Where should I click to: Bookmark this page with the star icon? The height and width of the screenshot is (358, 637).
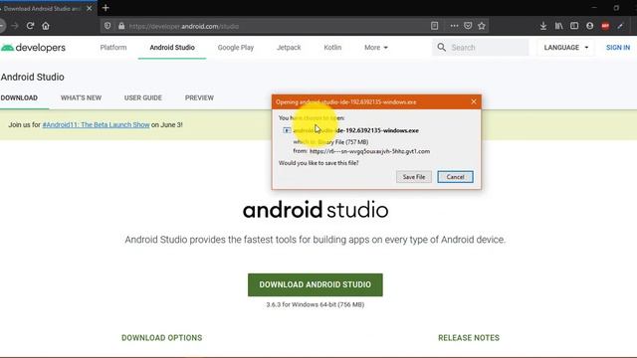[482, 26]
